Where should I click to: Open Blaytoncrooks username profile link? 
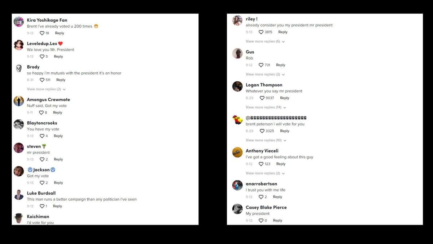click(x=42, y=123)
